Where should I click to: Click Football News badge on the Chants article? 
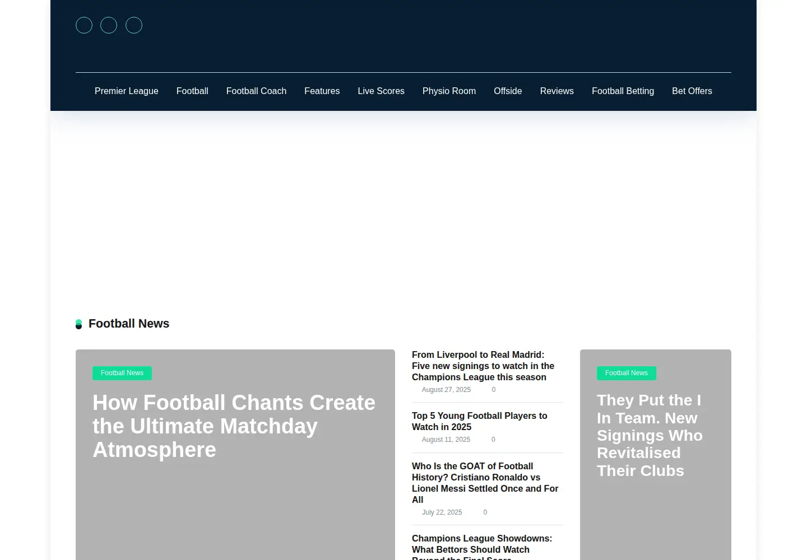tap(122, 373)
